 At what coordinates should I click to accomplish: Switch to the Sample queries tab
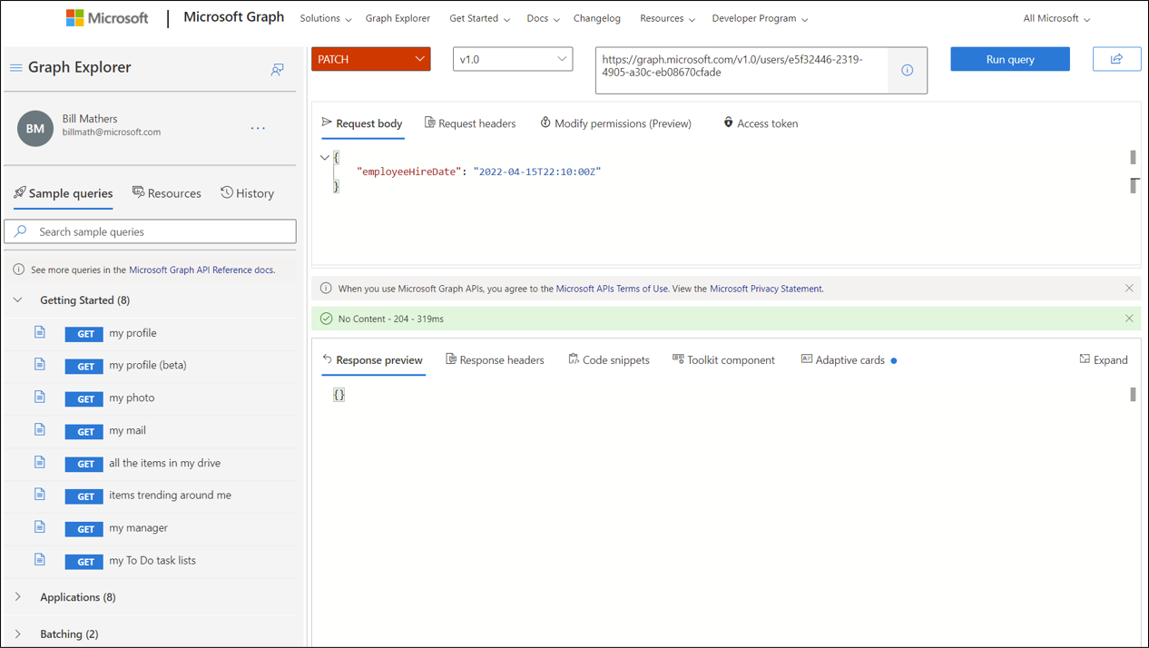pyautogui.click(x=64, y=193)
